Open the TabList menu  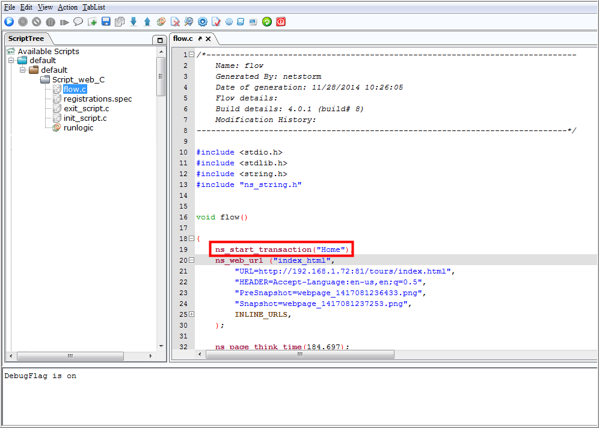94,7
